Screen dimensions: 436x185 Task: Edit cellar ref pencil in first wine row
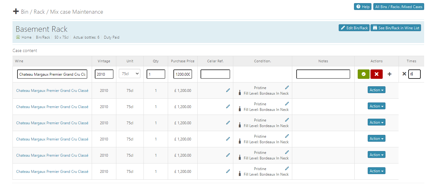click(x=228, y=90)
